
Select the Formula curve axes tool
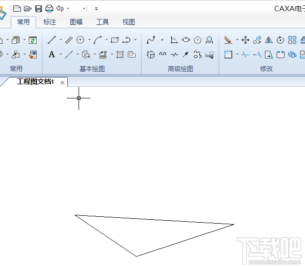click(x=174, y=40)
